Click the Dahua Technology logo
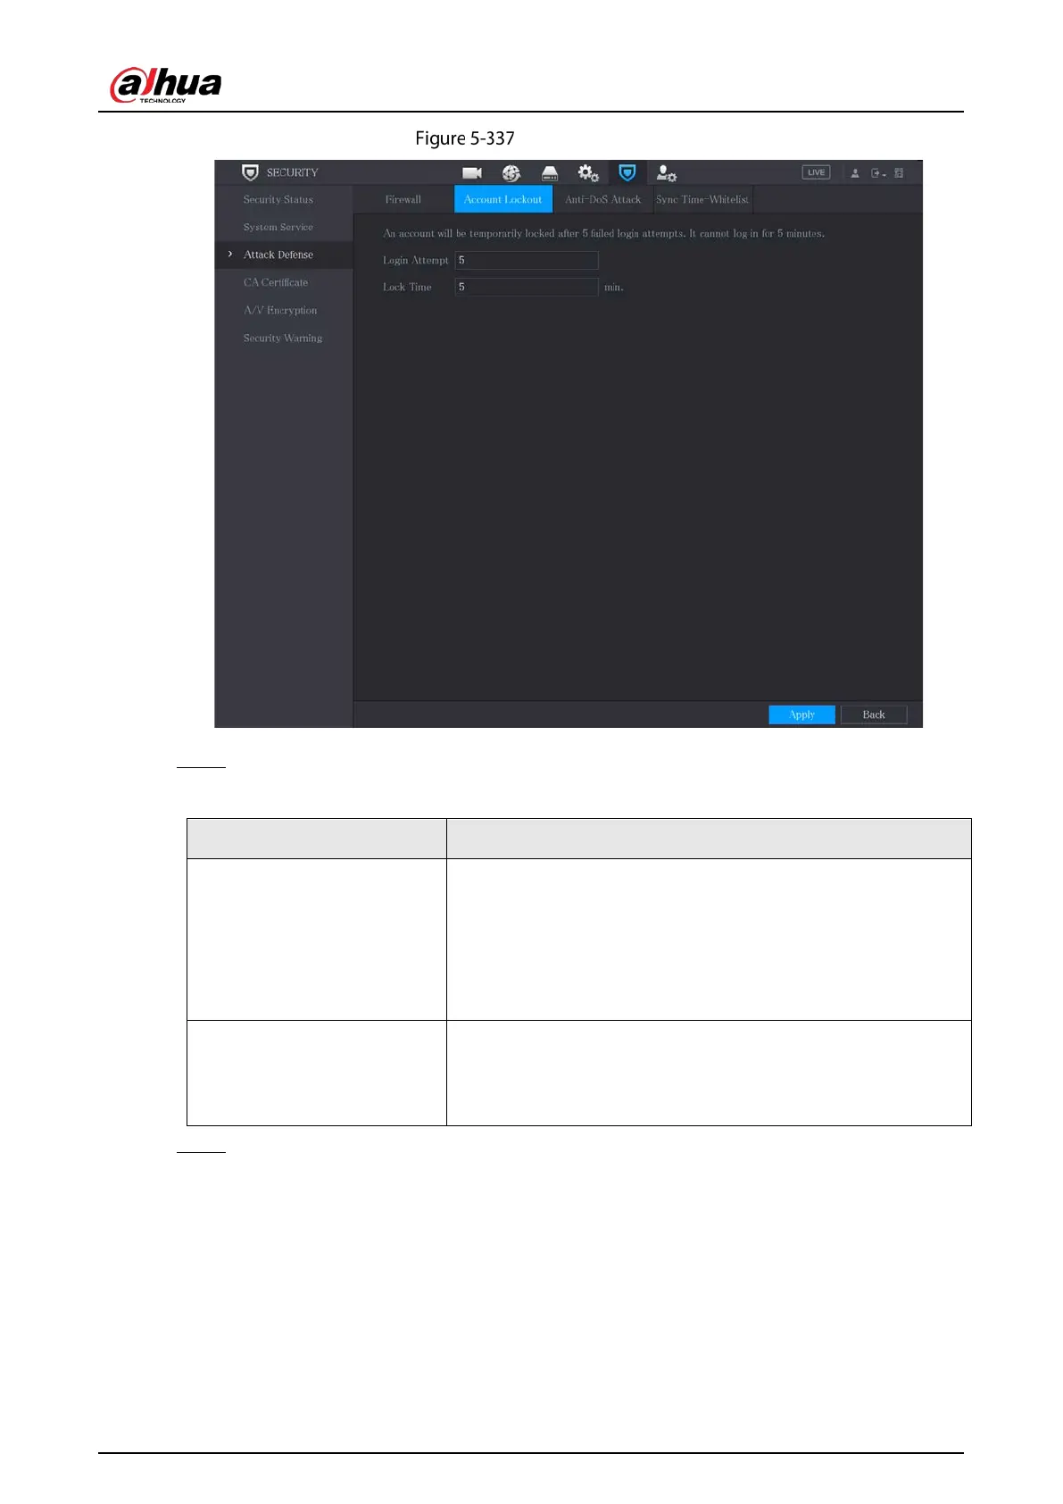The image size is (1063, 1504). pos(165,85)
